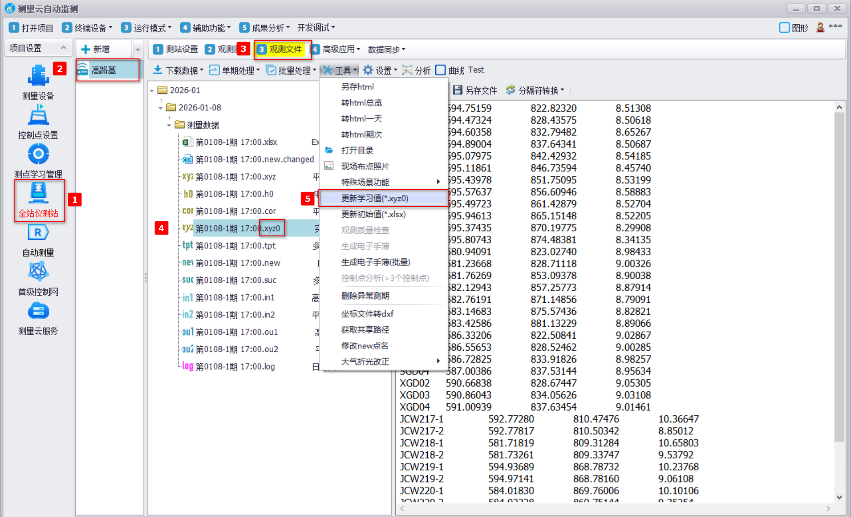
Task: Choose 更新学习值(*.xyz0) from the menu
Action: (x=375, y=198)
